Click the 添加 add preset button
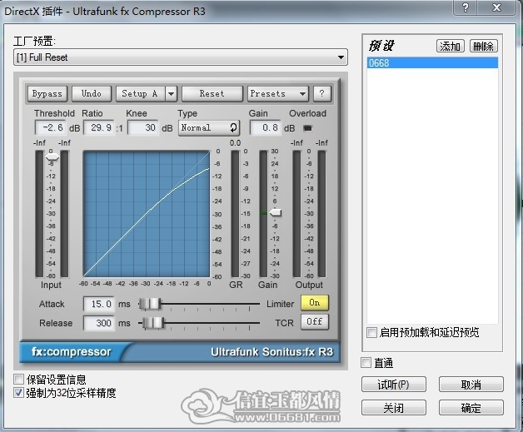Viewport: 523px width, 432px height. (450, 46)
